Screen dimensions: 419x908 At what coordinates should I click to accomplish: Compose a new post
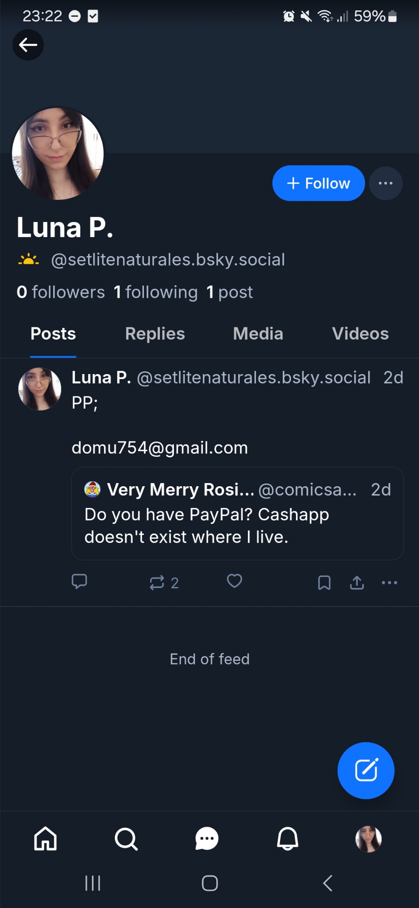pos(366,770)
